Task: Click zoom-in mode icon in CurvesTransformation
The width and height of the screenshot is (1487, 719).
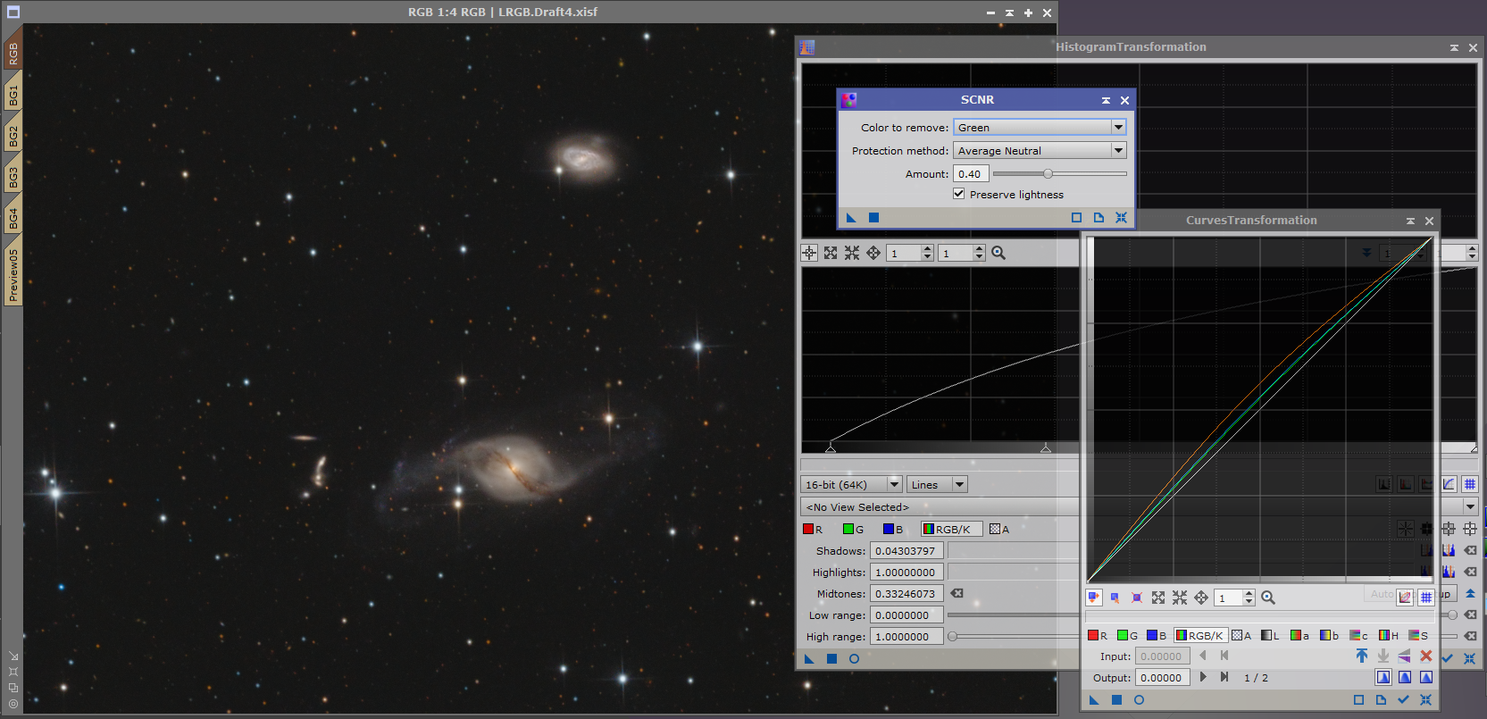Action: click(x=1158, y=598)
